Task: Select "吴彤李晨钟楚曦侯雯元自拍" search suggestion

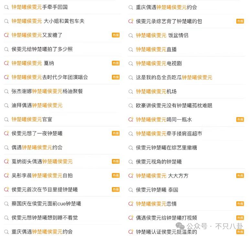Action: tap(42, 176)
